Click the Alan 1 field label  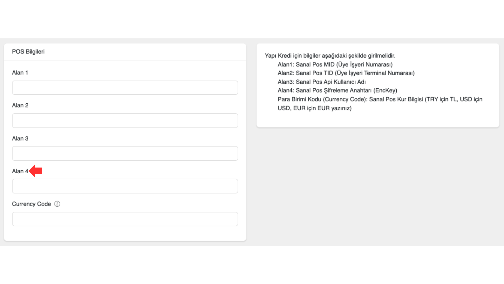[20, 73]
